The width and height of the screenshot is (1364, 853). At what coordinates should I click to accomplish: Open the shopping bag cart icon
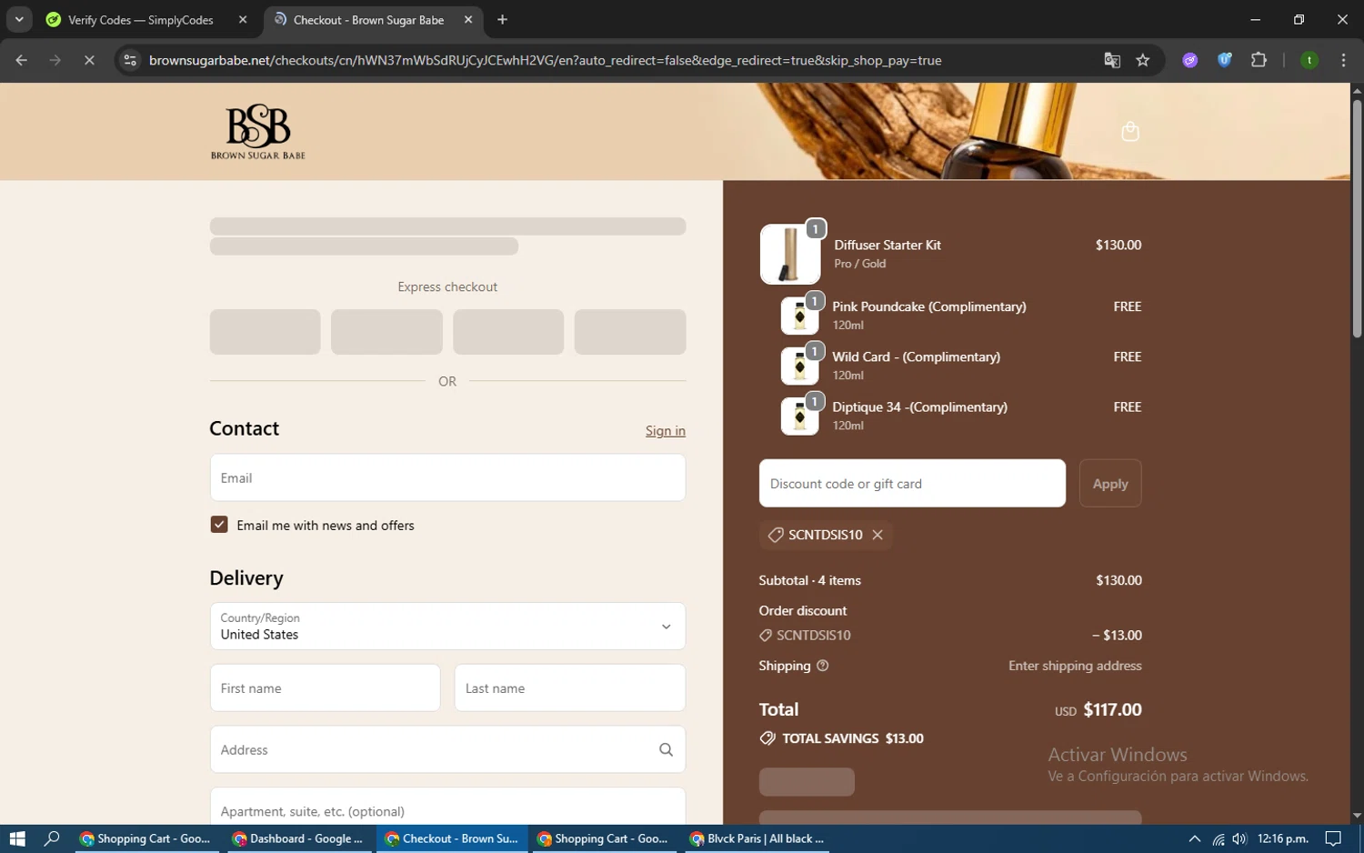click(1130, 132)
